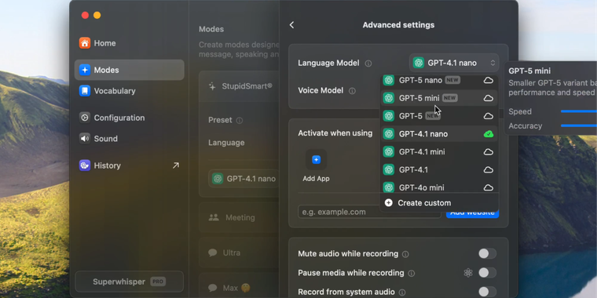Click the purple History icon
This screenshot has height=298, width=597.
pyautogui.click(x=85, y=165)
